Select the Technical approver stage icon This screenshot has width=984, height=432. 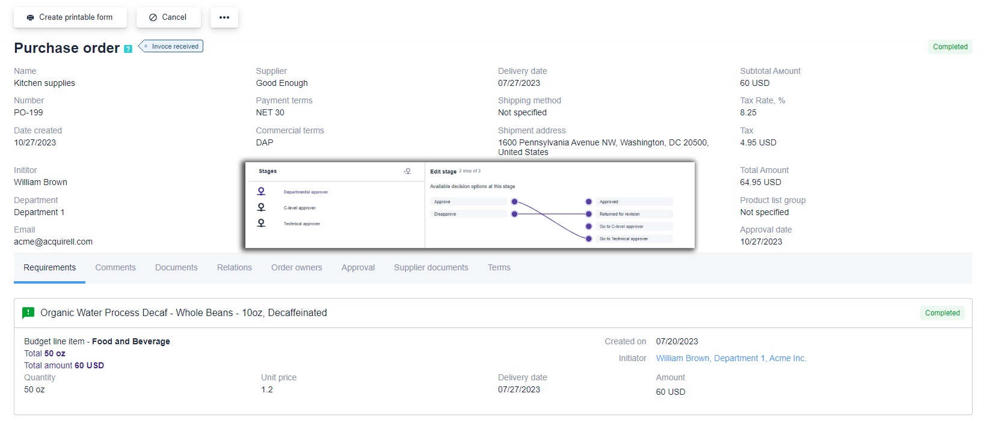(x=261, y=223)
